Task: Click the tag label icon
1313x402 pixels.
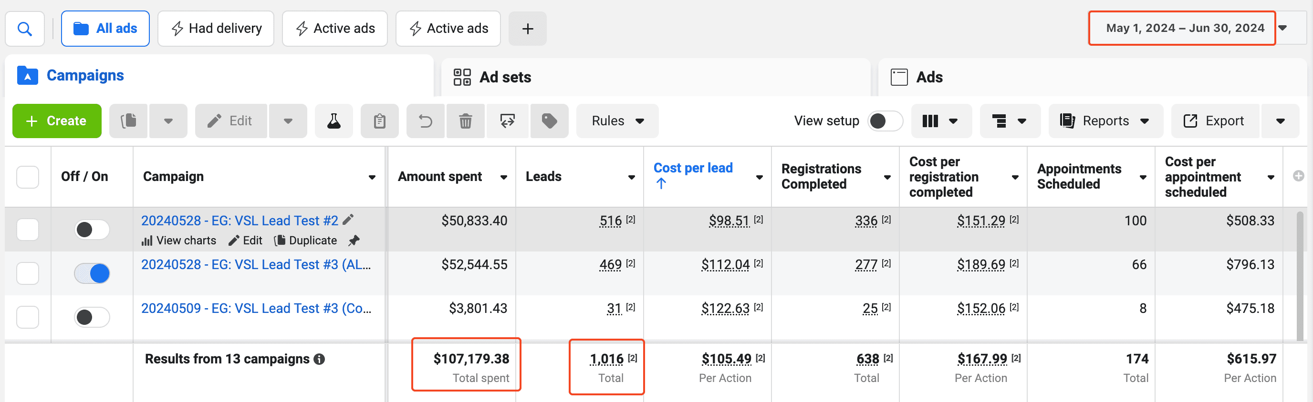Action: [549, 121]
